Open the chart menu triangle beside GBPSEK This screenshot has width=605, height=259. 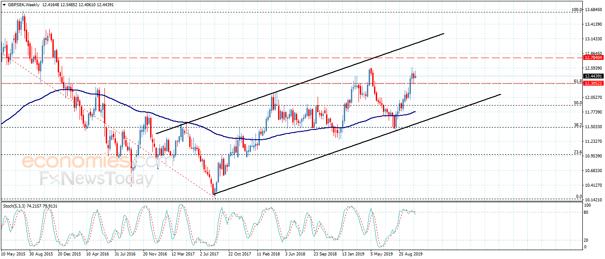tap(4, 4)
